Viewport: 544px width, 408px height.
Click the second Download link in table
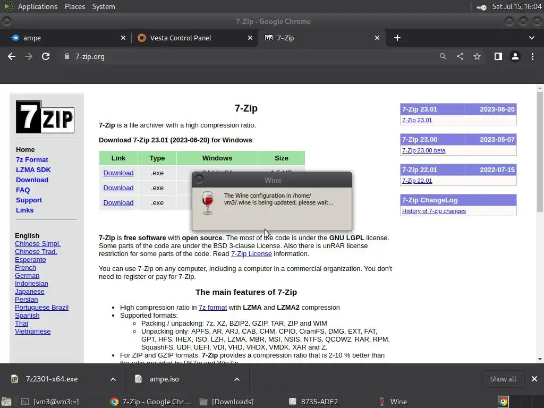[x=118, y=188]
